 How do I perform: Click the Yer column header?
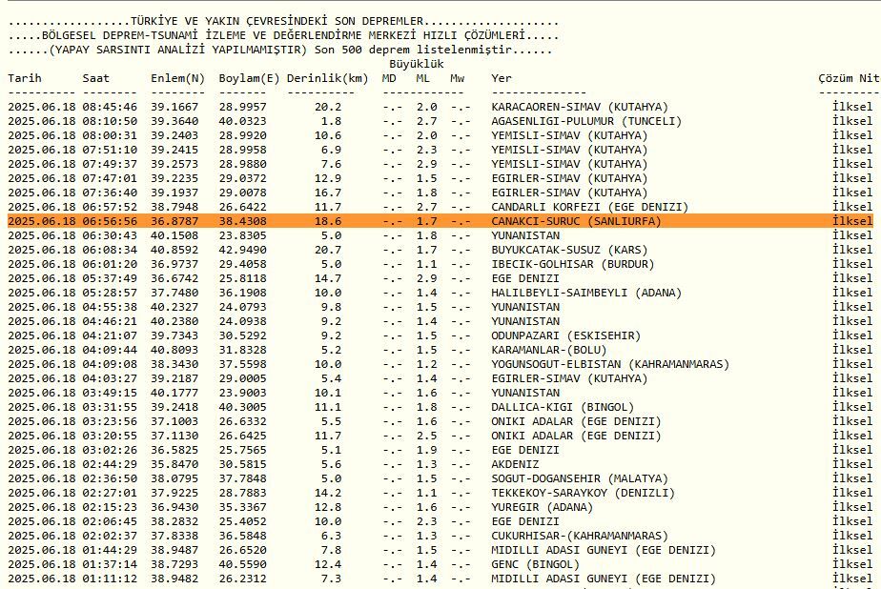502,78
